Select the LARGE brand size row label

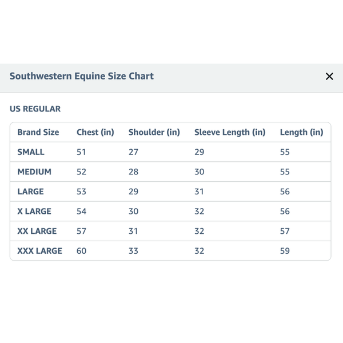tap(30, 192)
